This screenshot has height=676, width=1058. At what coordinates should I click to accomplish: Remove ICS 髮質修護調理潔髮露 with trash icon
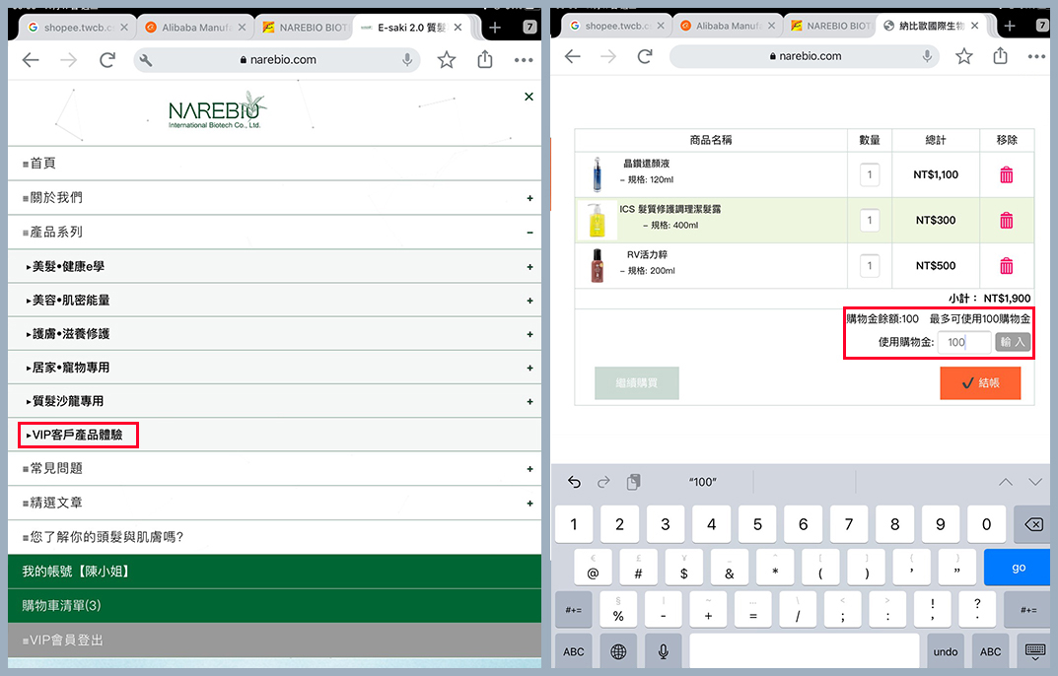[x=1006, y=220]
